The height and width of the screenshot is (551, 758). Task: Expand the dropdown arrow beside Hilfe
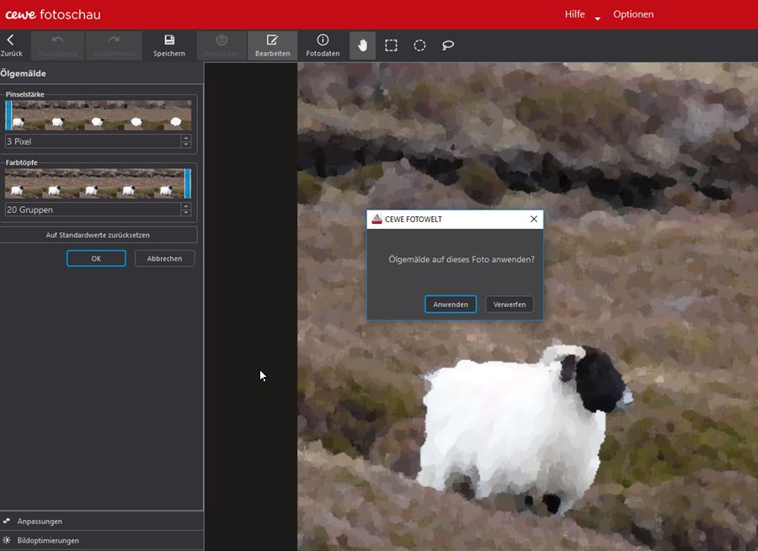pos(597,18)
